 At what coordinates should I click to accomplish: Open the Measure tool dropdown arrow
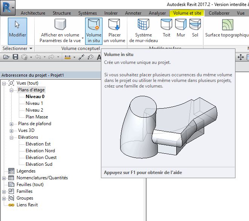point(74,57)
